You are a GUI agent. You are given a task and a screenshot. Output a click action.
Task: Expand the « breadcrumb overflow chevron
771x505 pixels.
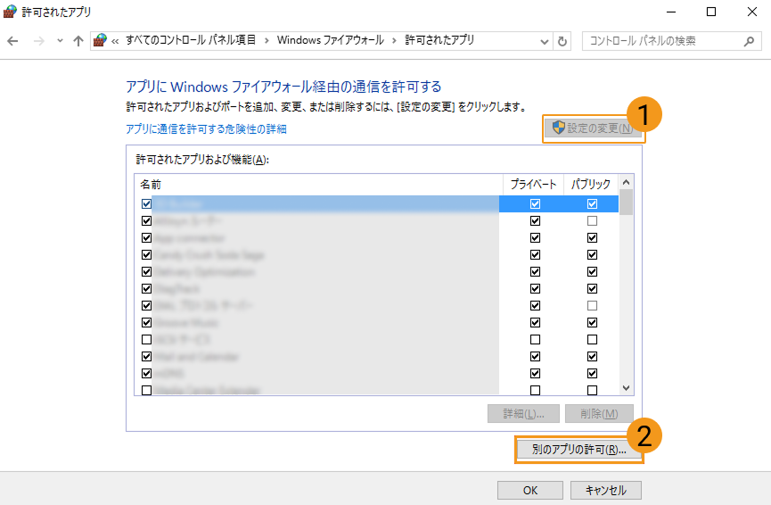pos(115,41)
